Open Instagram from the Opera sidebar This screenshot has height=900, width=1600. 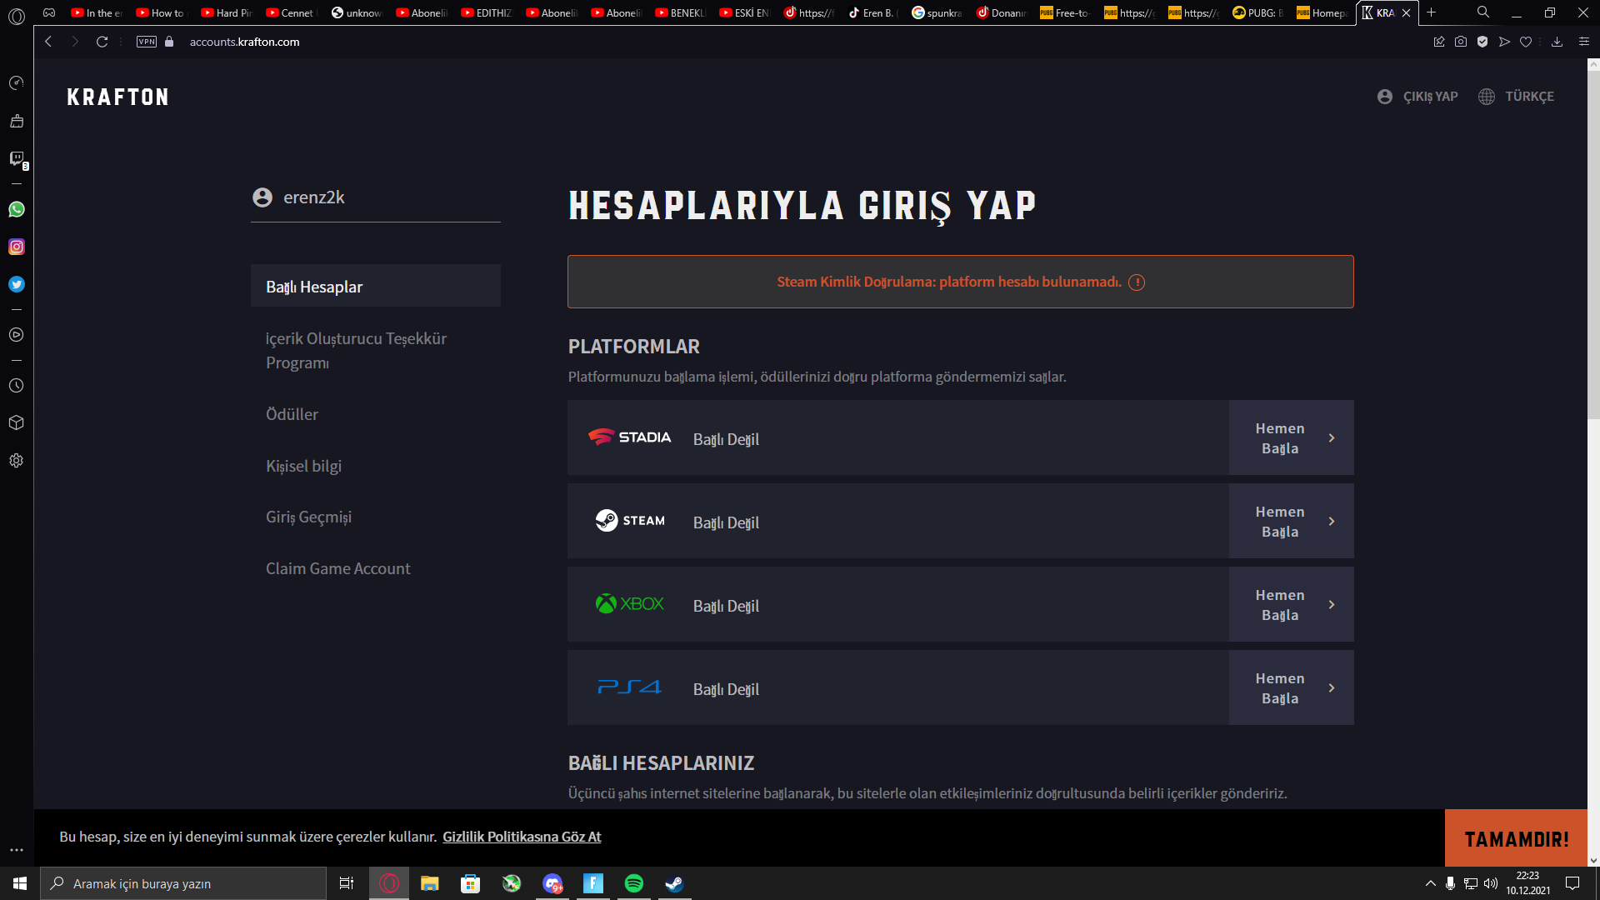point(17,247)
